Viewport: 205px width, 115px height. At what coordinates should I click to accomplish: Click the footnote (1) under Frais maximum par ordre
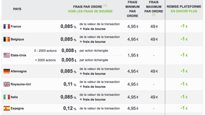[x=154, y=15]
